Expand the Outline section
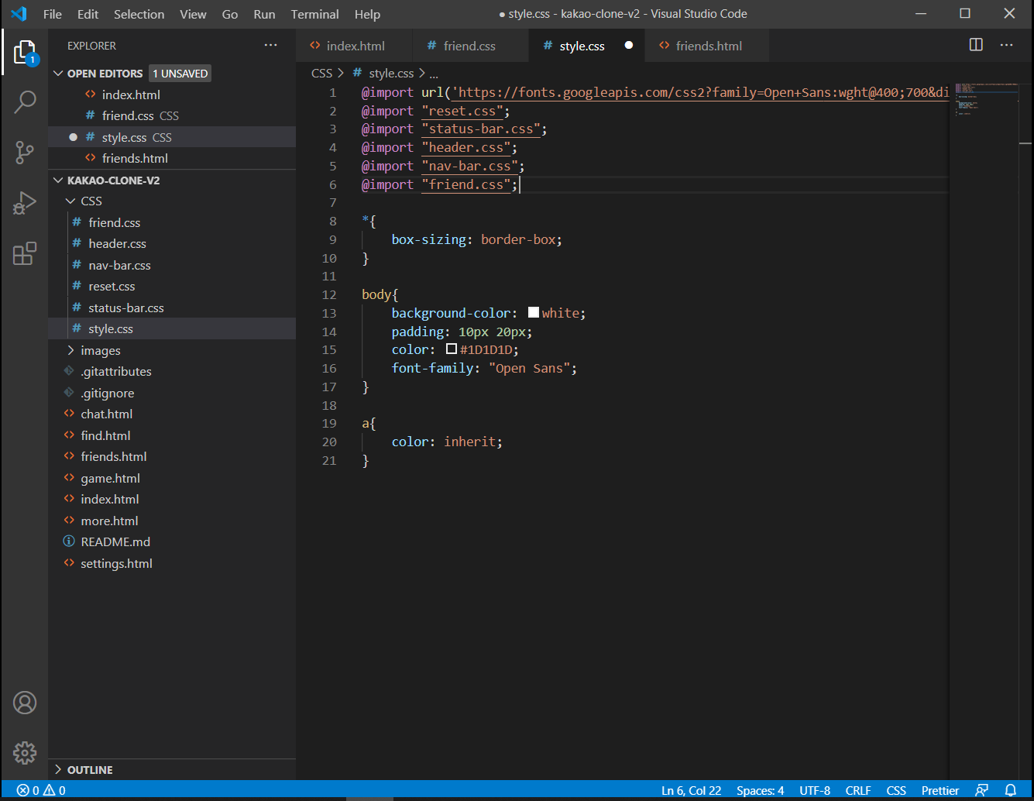The width and height of the screenshot is (1034, 801). 58,769
